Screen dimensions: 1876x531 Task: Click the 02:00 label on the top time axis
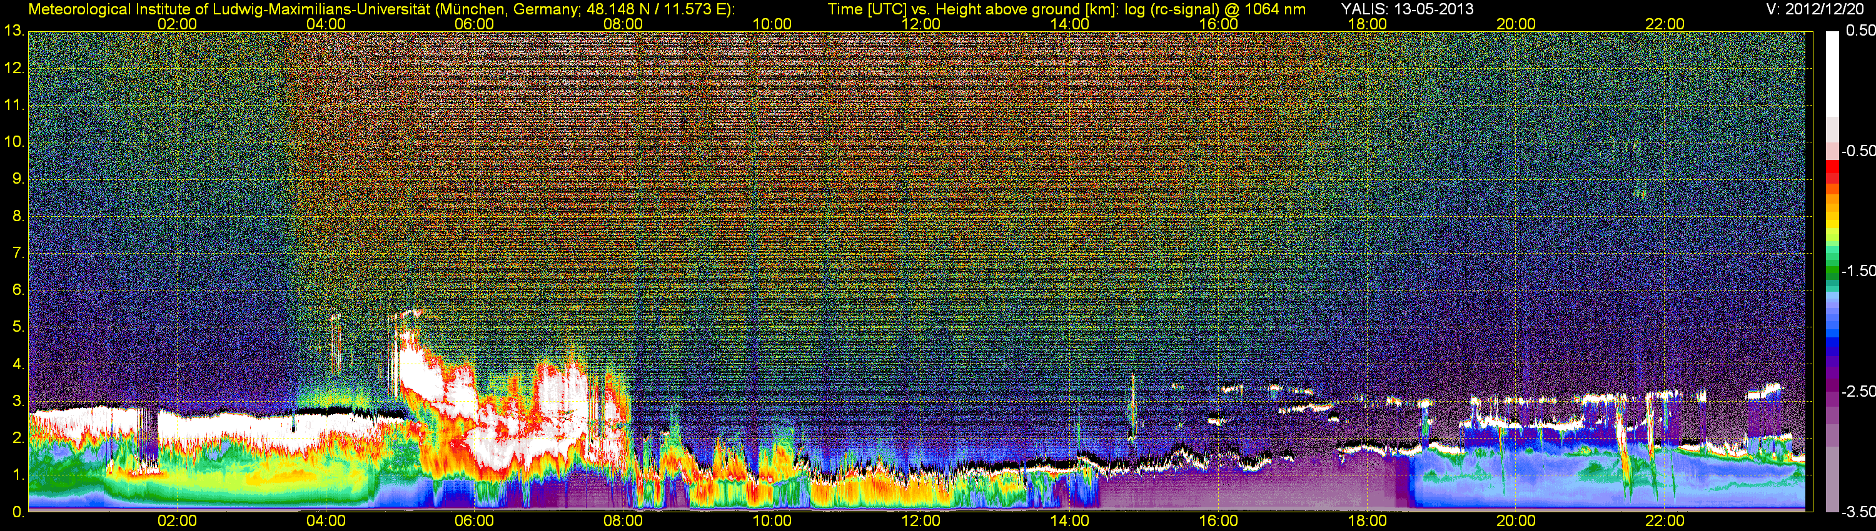point(177,24)
